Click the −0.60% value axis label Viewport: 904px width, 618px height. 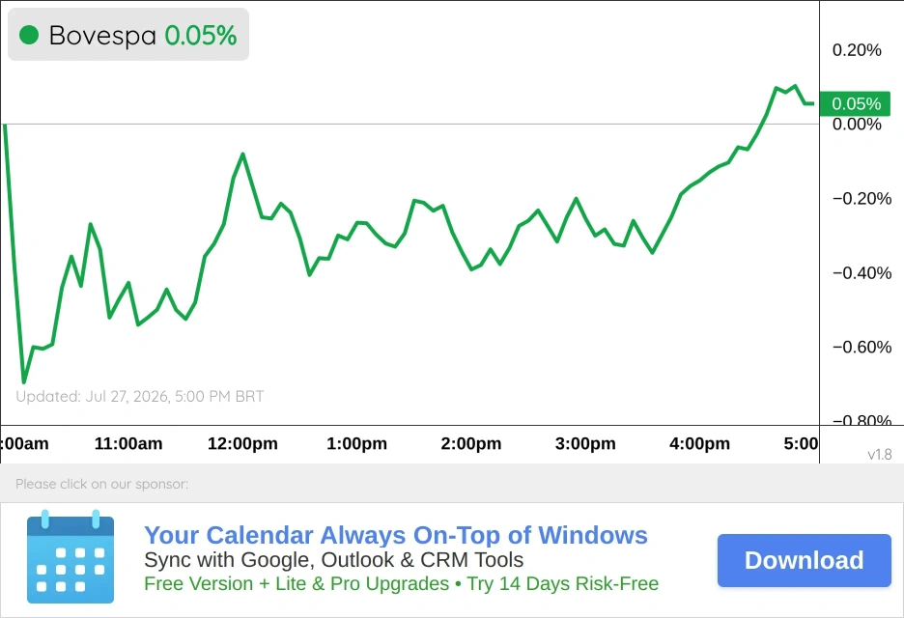pos(862,347)
